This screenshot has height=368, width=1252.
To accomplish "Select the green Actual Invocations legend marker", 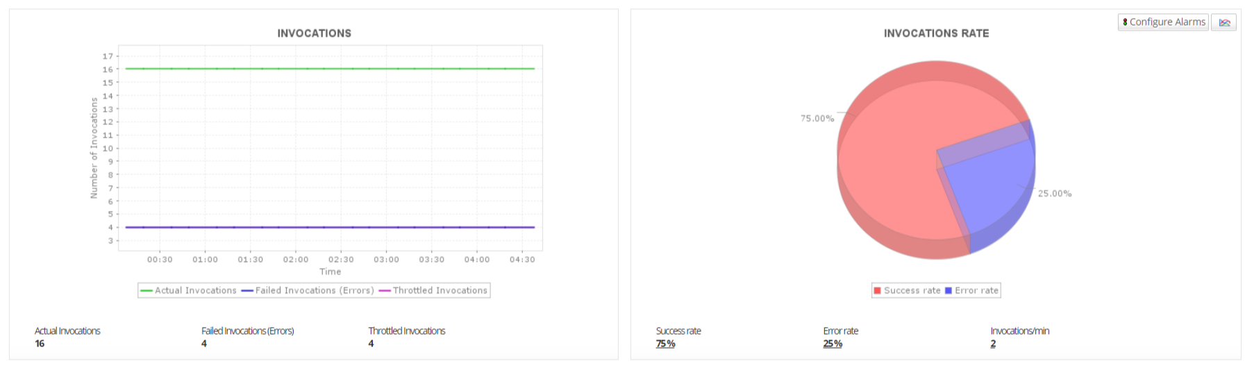I will click(147, 290).
